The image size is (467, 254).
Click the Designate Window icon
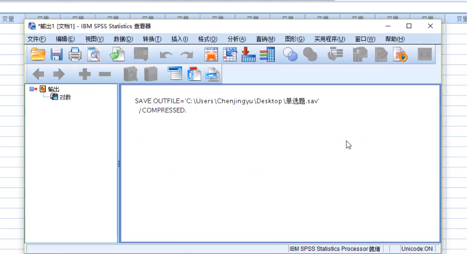(425, 54)
